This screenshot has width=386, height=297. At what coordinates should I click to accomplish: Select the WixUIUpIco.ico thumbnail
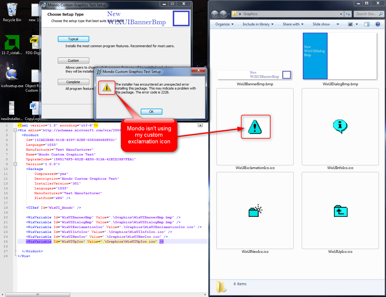click(340, 211)
